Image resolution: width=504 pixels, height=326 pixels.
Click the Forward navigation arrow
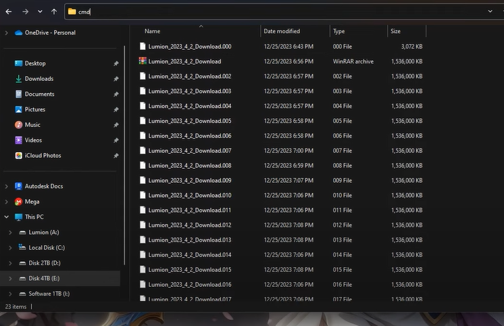(x=25, y=11)
